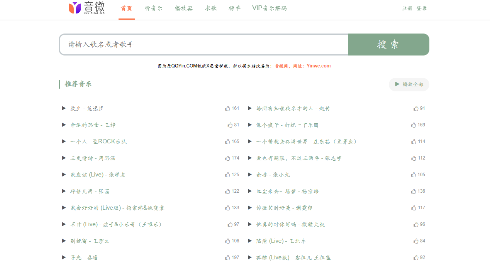Play the song 放生 - 范逸臣
This screenshot has height=269, width=490.
[x=64, y=108]
